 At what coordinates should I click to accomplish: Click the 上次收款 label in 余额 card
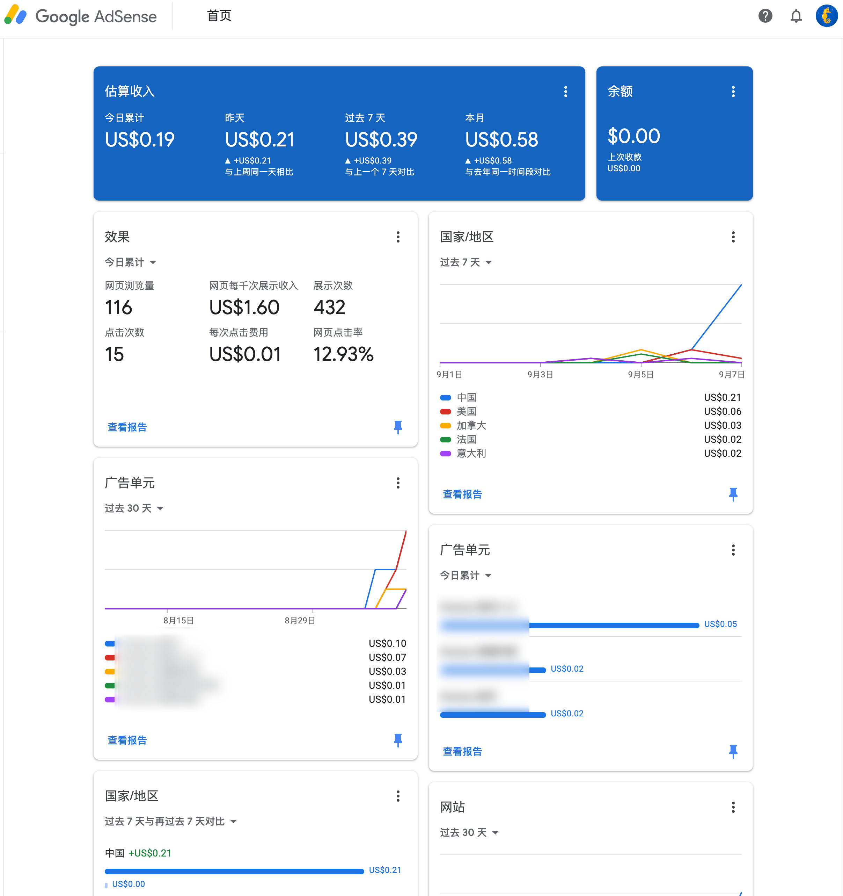pos(625,157)
